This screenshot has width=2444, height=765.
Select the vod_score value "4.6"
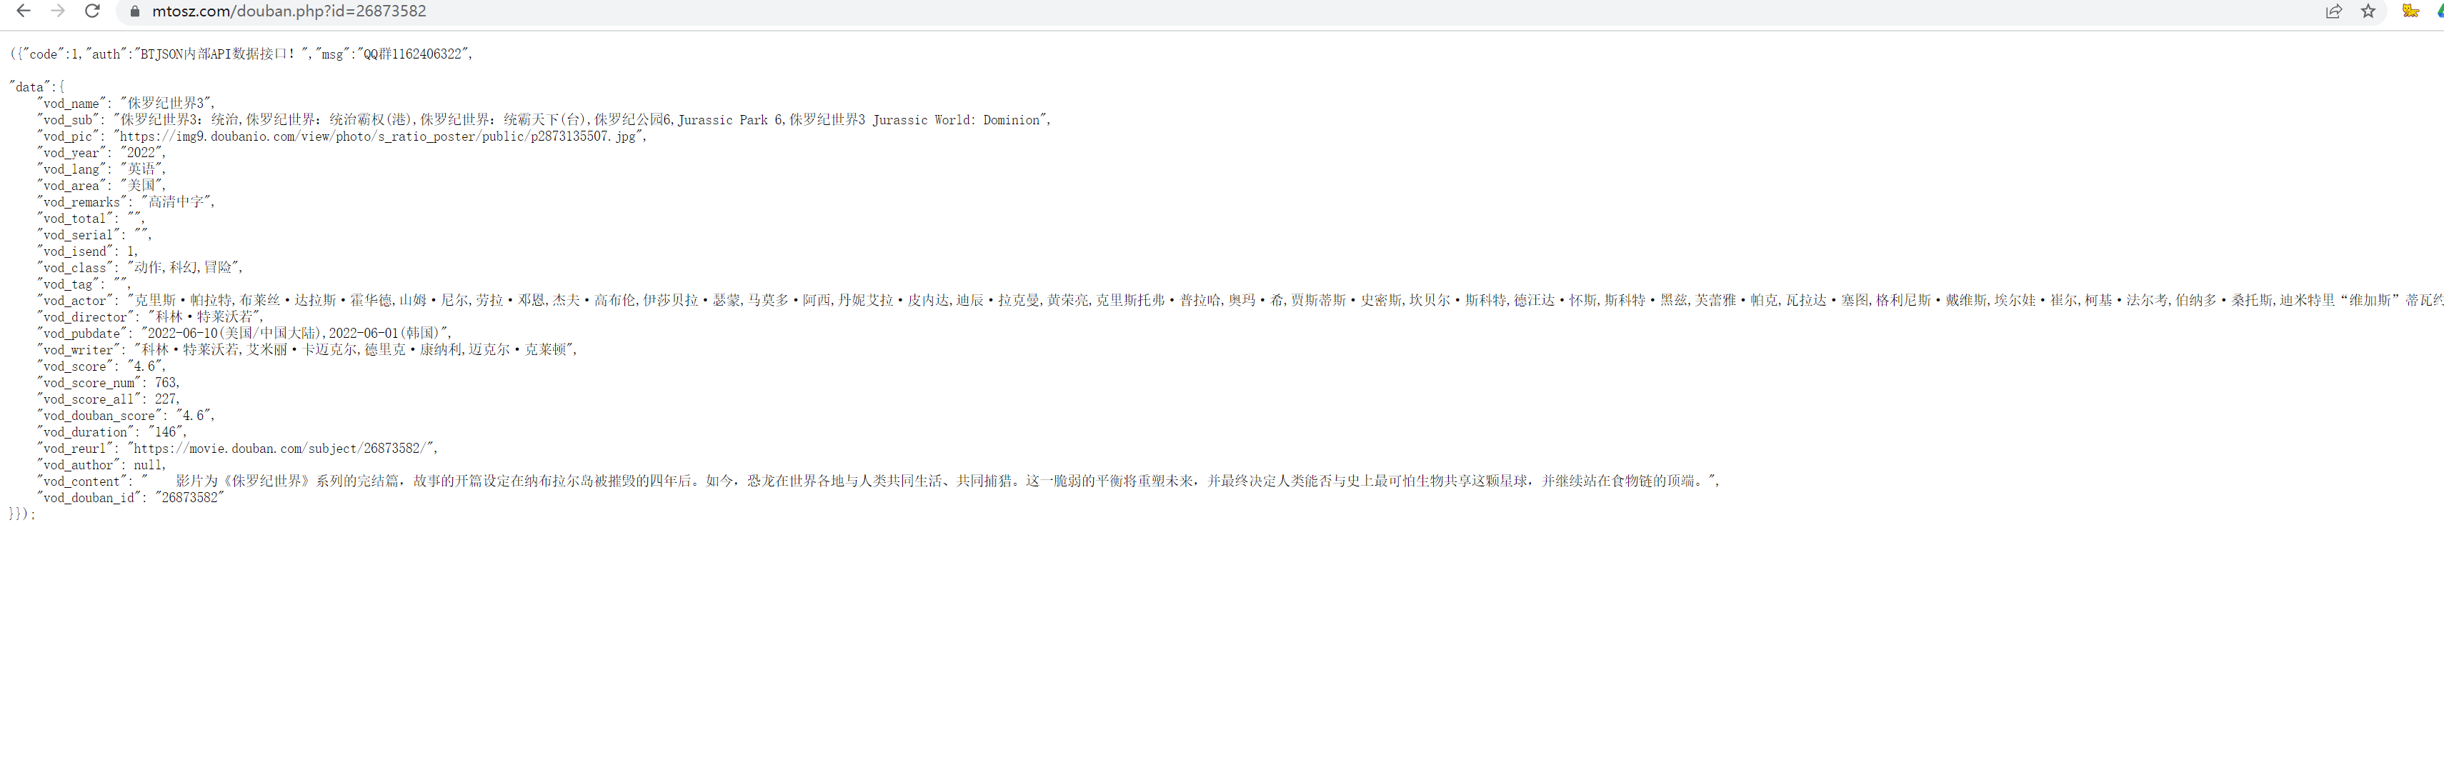tap(145, 366)
